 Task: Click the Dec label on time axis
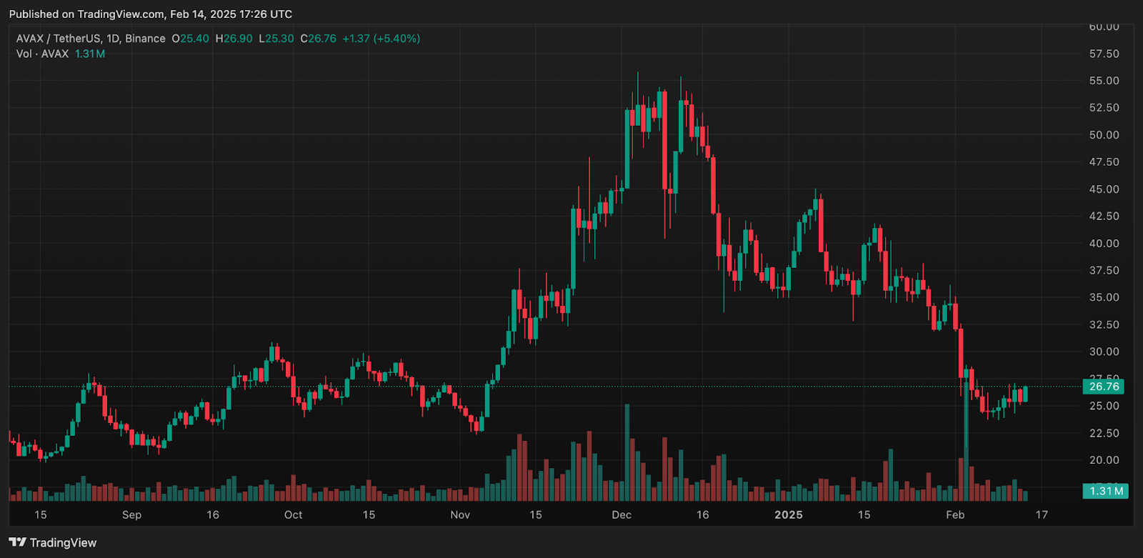(x=622, y=515)
